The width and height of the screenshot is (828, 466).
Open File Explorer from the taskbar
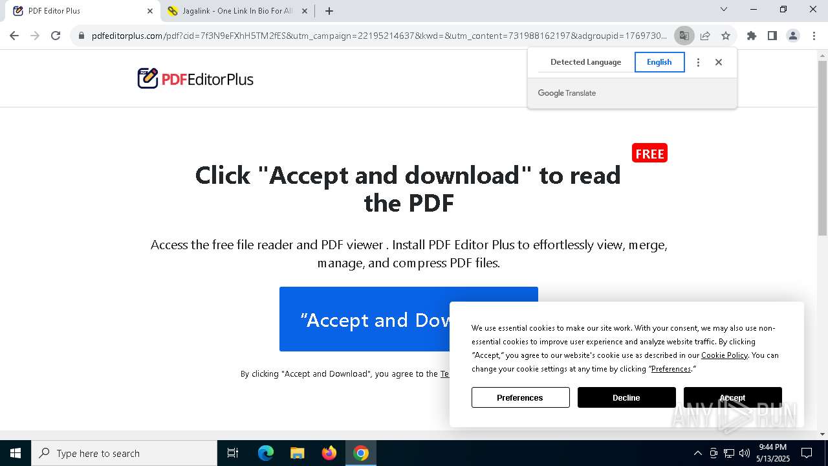point(298,453)
